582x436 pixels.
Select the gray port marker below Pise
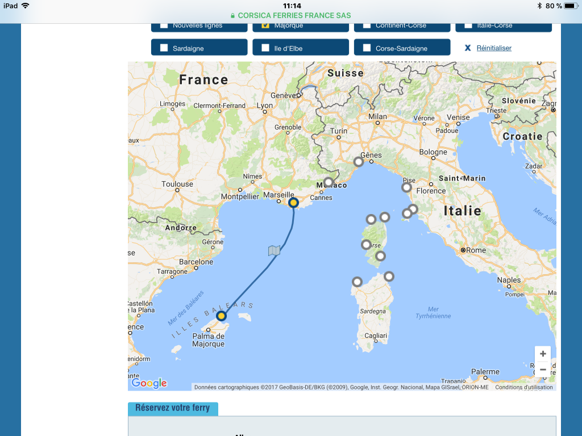coord(406,187)
